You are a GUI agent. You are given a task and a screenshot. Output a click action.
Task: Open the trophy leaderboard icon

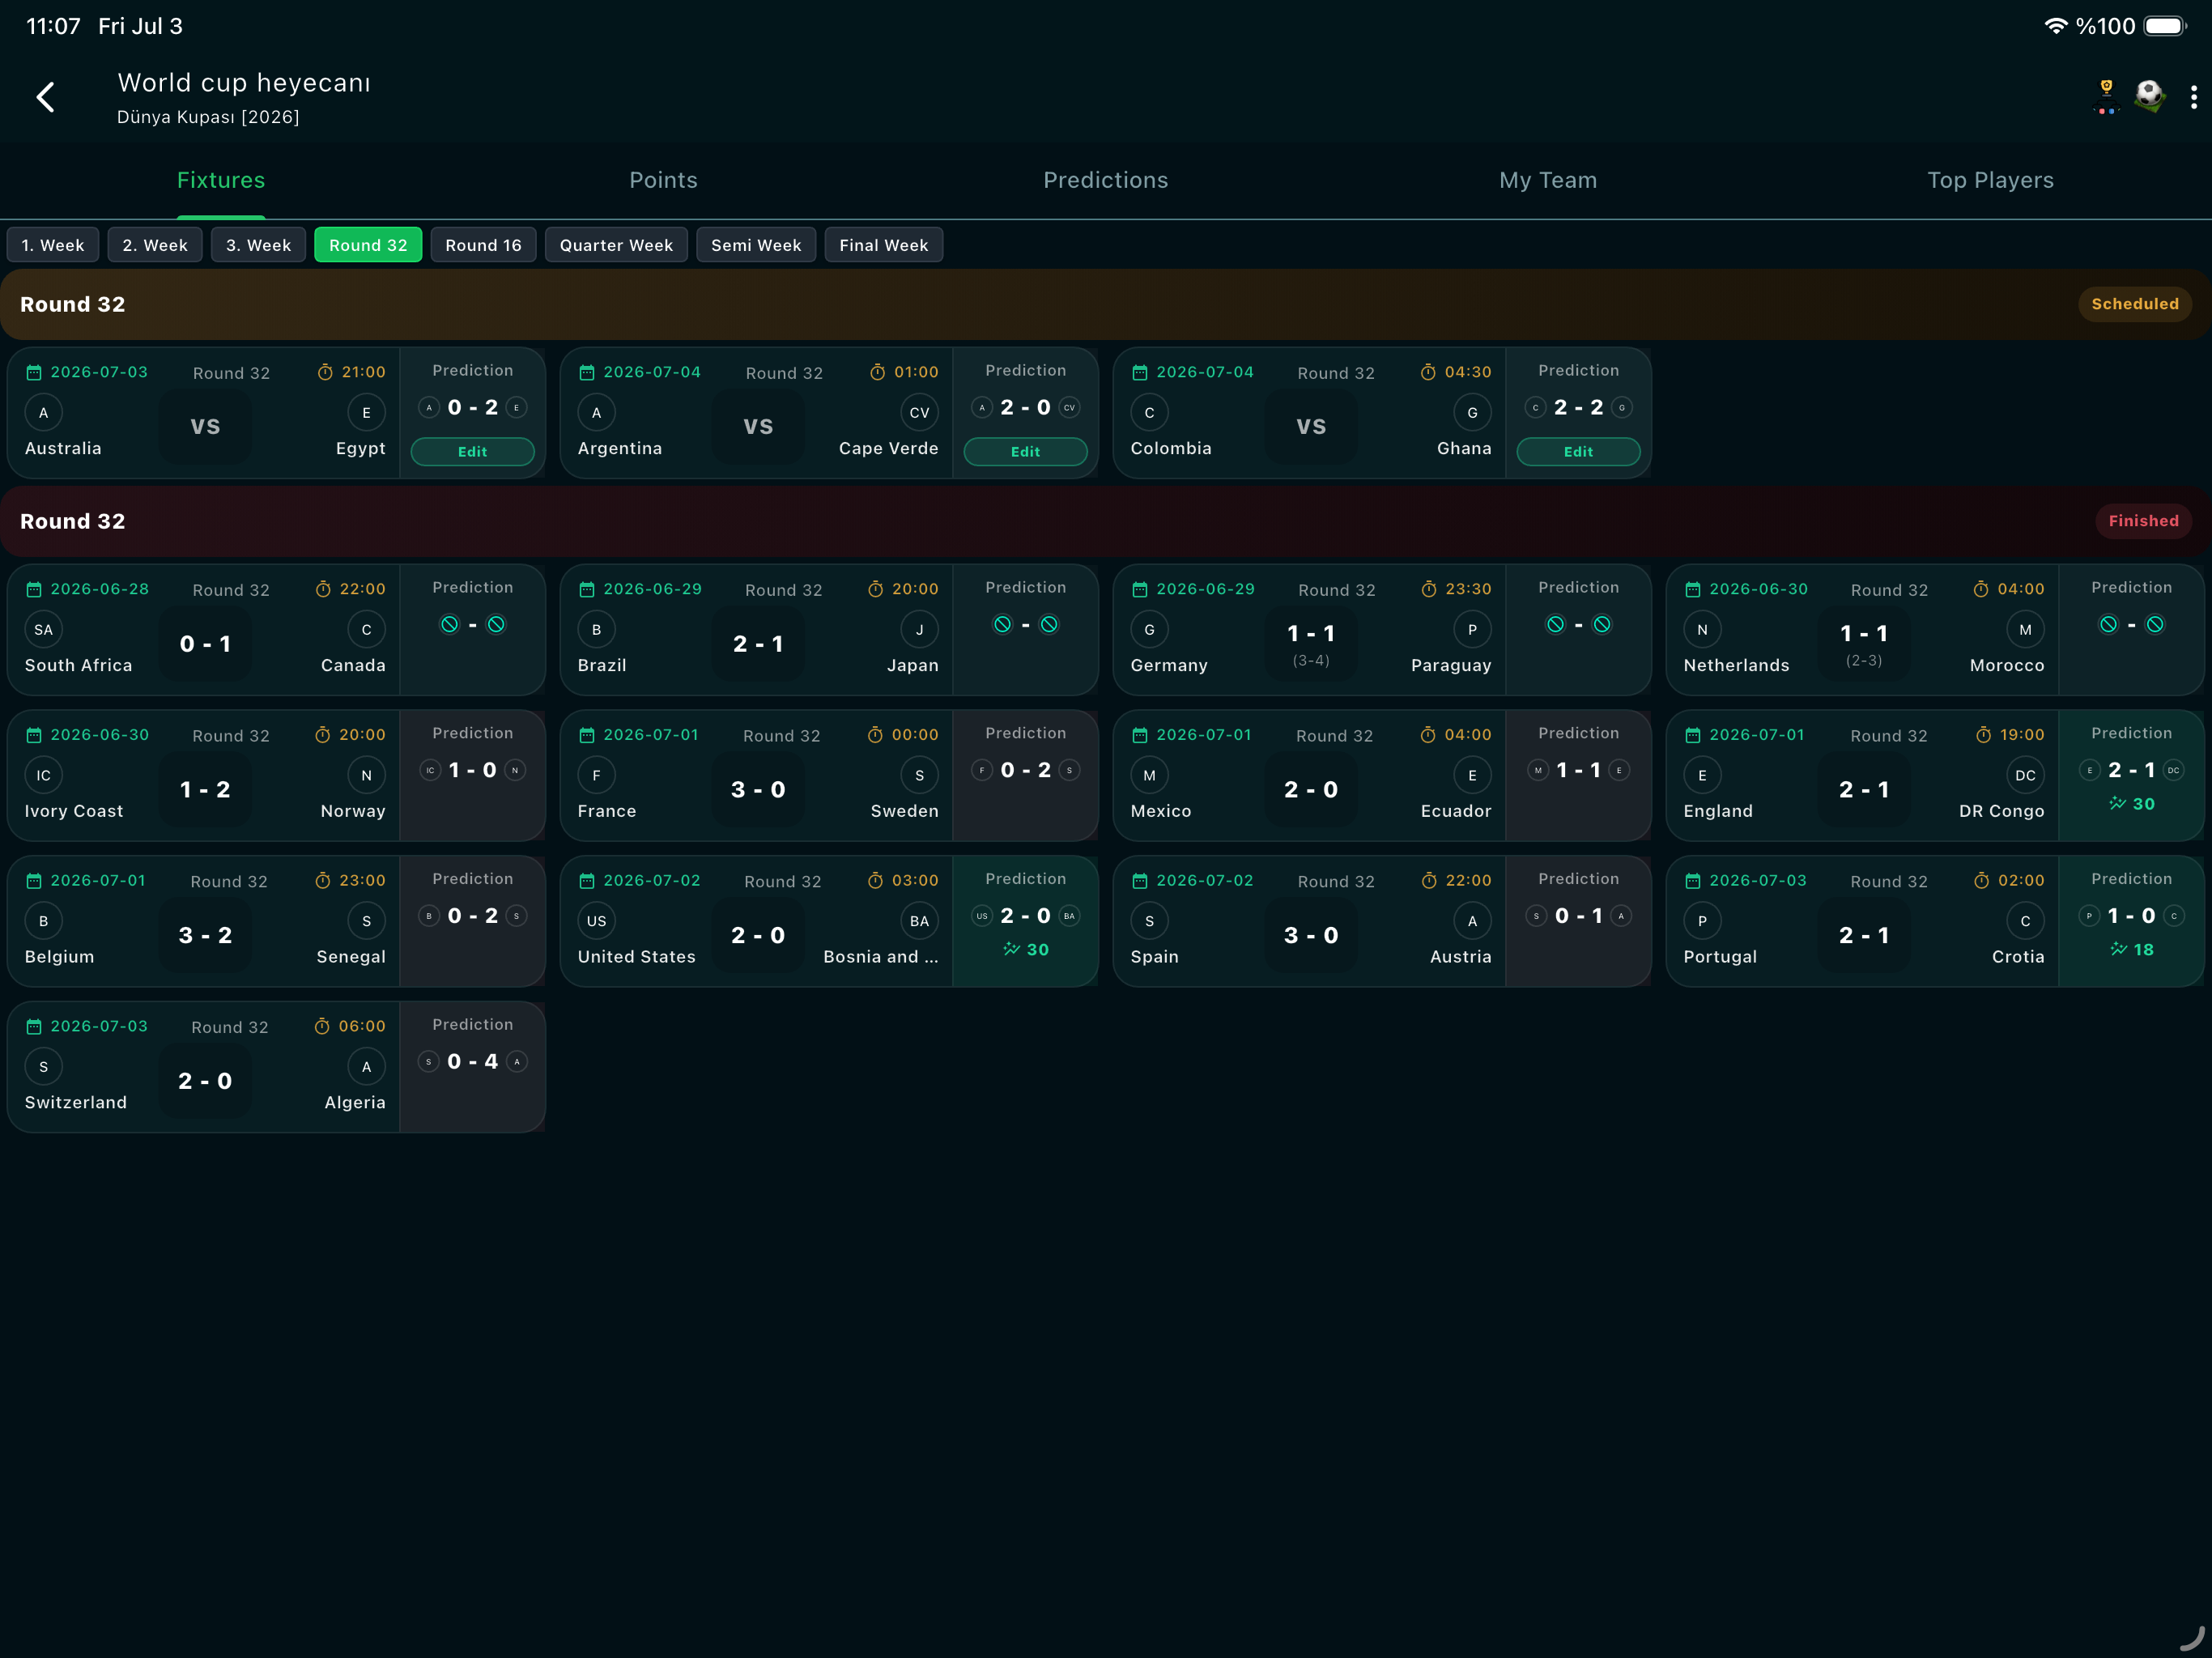click(2106, 97)
